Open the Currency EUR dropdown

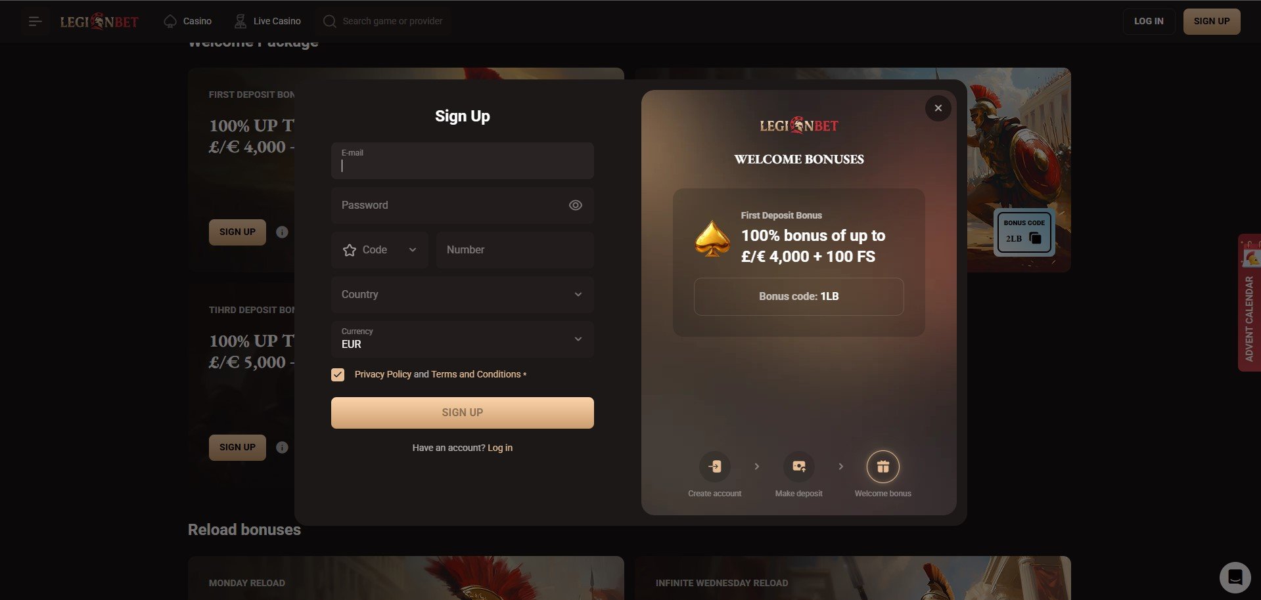click(463, 339)
